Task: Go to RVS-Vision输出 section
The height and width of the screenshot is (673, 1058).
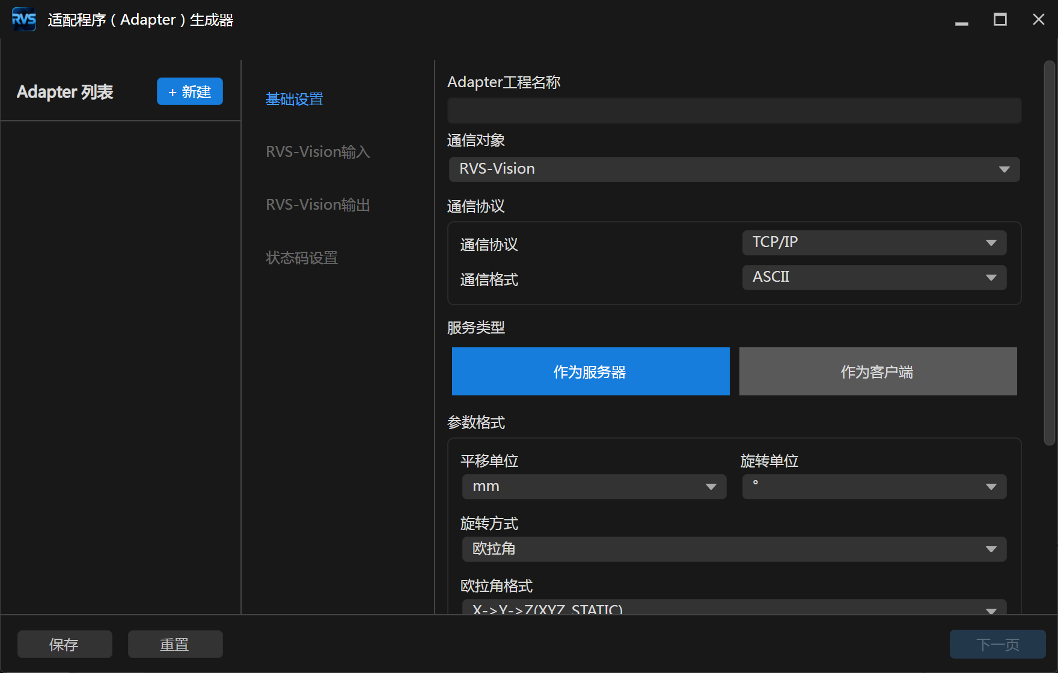Action: point(318,205)
